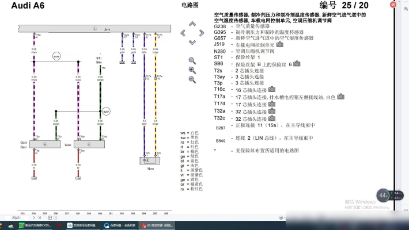The height and width of the screenshot is (230, 409).
Task: Click the B549 connection circle in diagram
Action: coord(56,56)
